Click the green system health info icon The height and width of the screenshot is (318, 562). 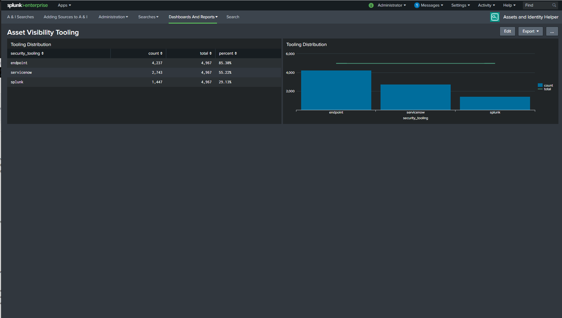371,5
